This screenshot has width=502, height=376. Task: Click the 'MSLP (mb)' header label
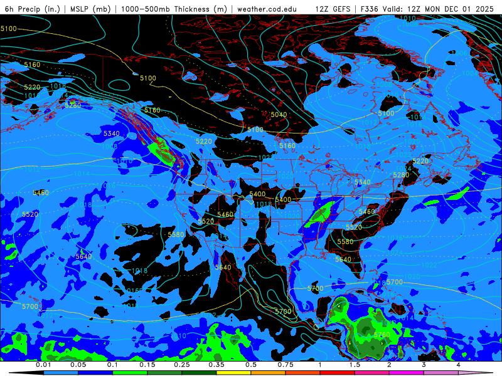90,9
